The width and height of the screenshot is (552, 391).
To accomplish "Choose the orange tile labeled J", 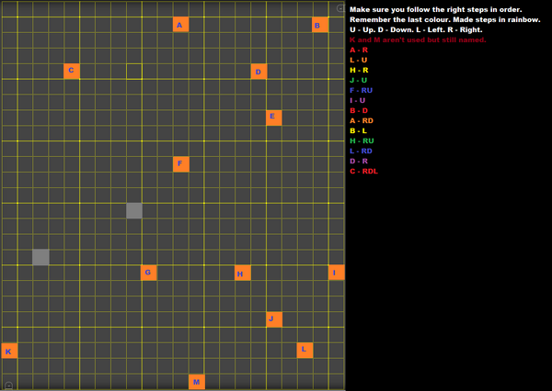I will [x=274, y=319].
